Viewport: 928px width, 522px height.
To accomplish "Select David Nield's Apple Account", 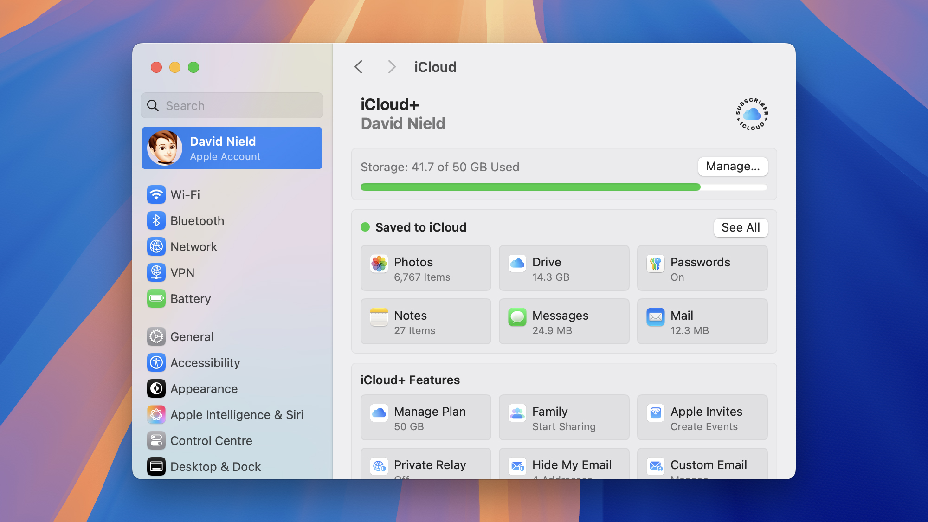I will click(x=232, y=148).
